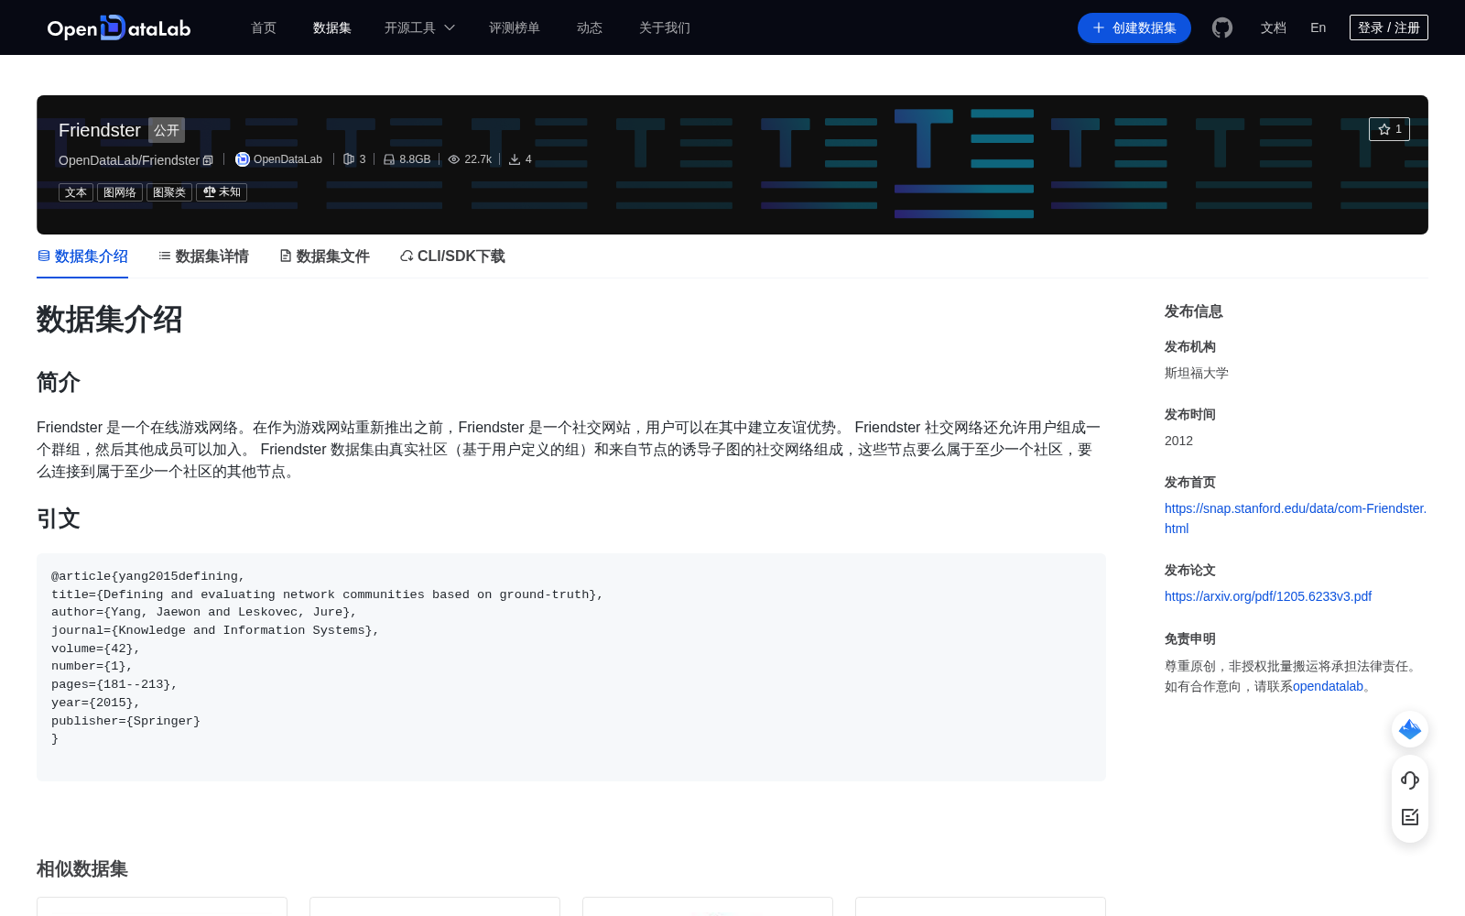Click the 创建数据集 button

[x=1134, y=27]
